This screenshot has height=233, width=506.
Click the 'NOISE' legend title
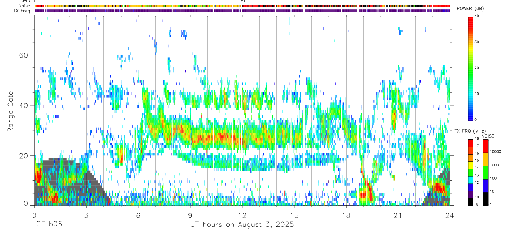click(487, 136)
